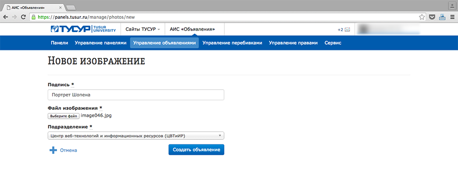This screenshot has width=458, height=175.
Task: Expand the Сайты ТУСУР dropdown
Action: 142,29
